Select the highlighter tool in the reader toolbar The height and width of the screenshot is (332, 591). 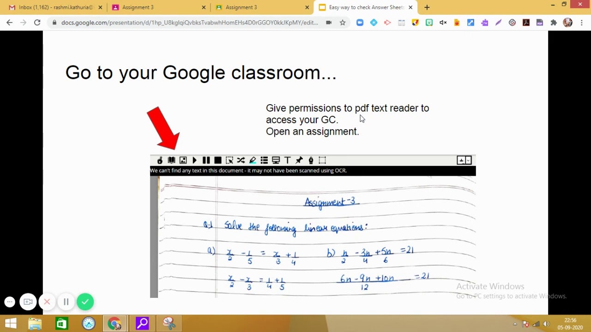(x=252, y=160)
